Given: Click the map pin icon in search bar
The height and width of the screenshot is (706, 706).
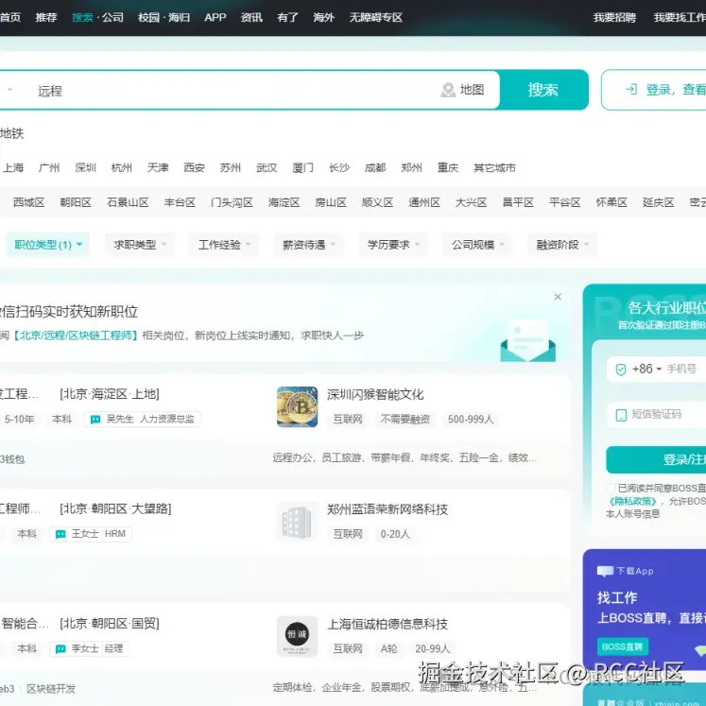Looking at the screenshot, I should click(x=448, y=90).
